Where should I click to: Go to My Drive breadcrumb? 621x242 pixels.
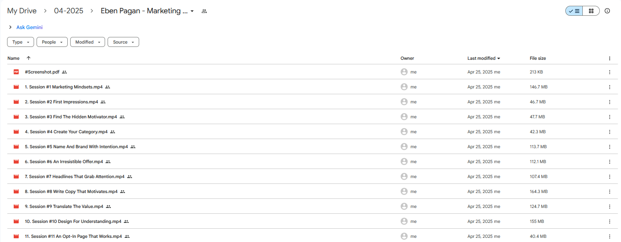click(22, 11)
